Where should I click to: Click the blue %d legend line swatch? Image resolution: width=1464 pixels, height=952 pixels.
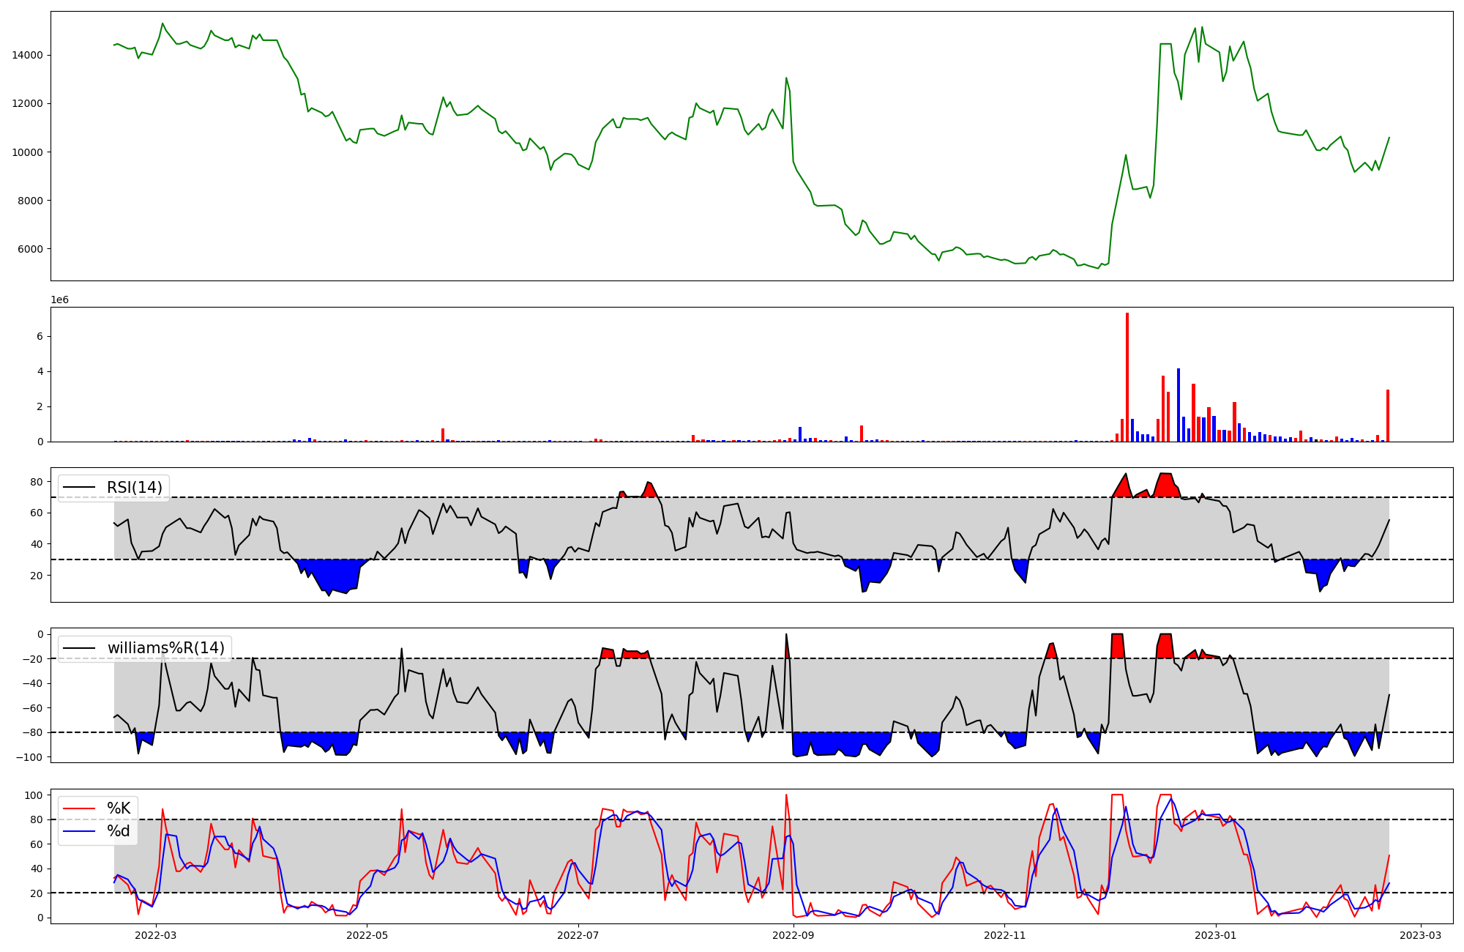(79, 831)
